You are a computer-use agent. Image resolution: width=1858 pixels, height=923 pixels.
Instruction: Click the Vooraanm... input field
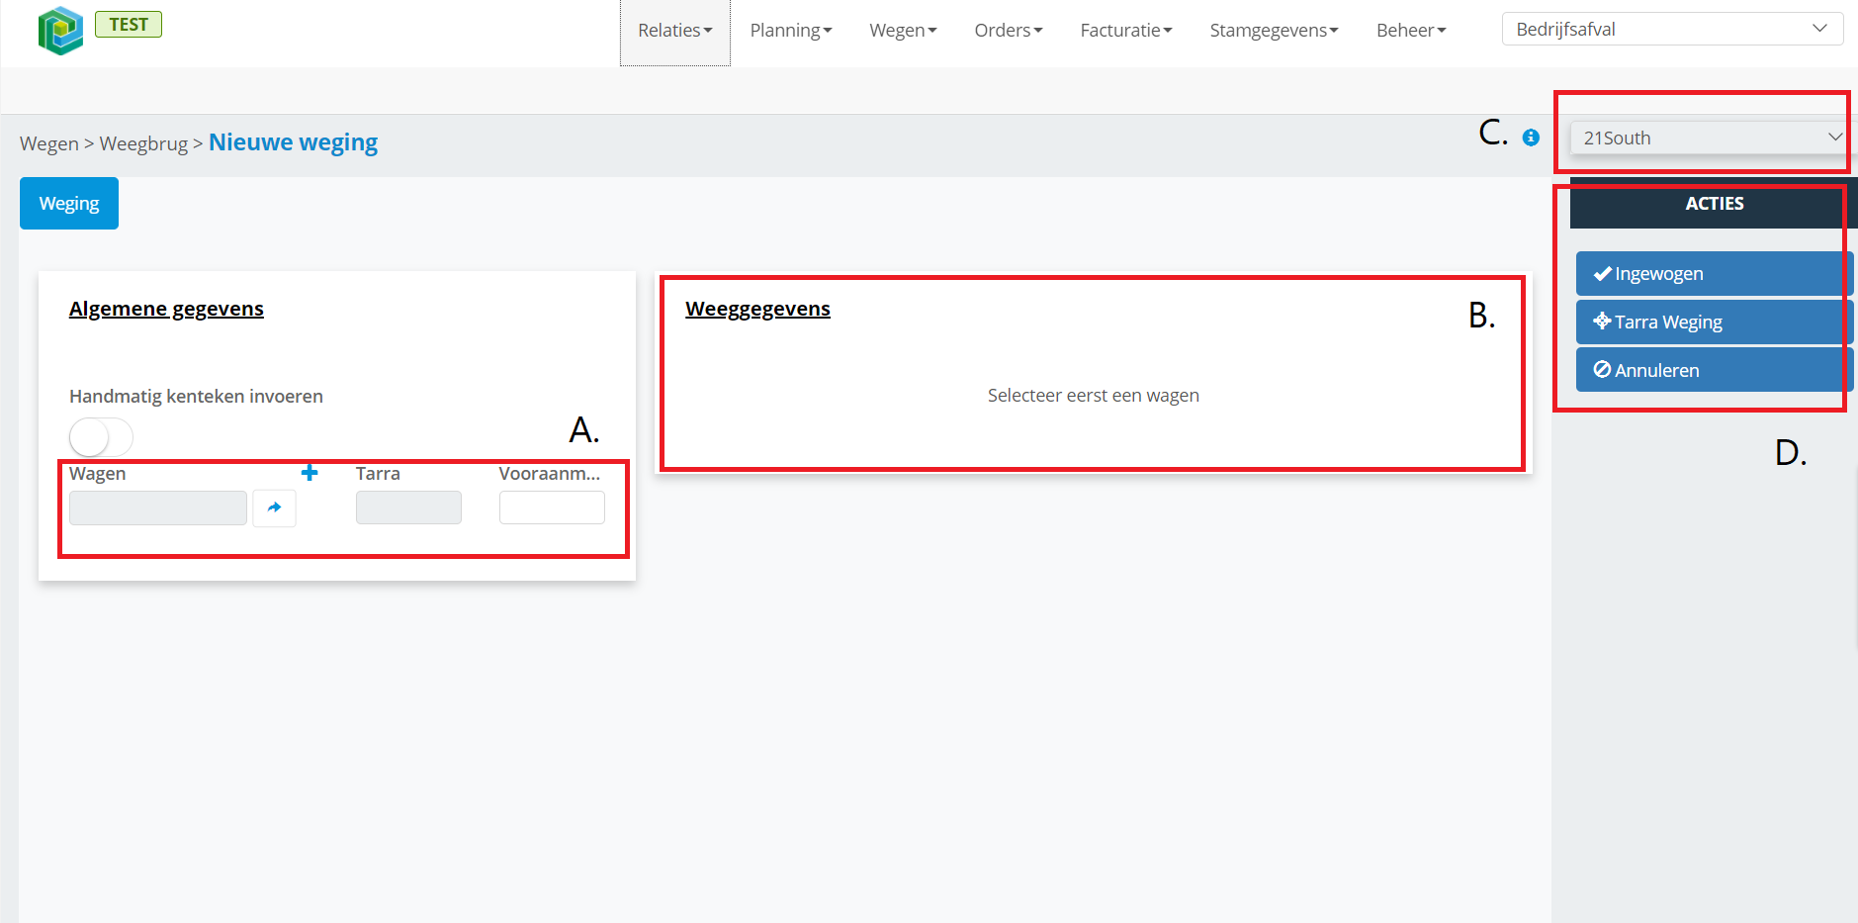(x=552, y=508)
